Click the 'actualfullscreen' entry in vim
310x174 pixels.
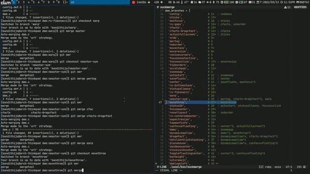pos(183,34)
